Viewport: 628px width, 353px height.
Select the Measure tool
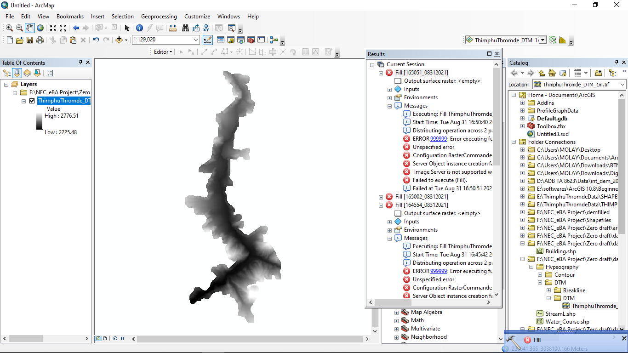click(172, 28)
